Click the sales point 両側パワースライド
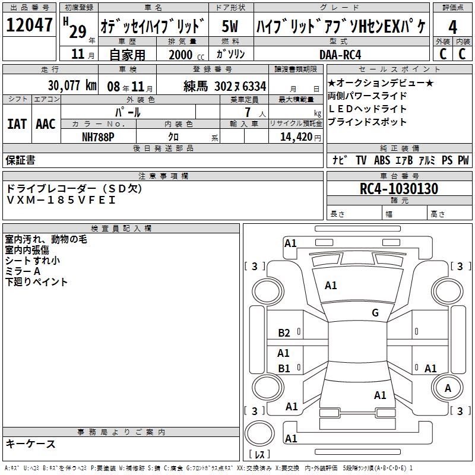This screenshot has width=475, height=475. (367, 96)
